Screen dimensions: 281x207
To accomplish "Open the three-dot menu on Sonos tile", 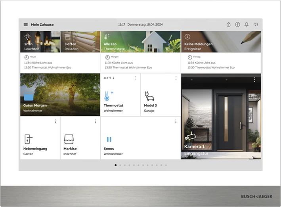I will pos(176,121).
